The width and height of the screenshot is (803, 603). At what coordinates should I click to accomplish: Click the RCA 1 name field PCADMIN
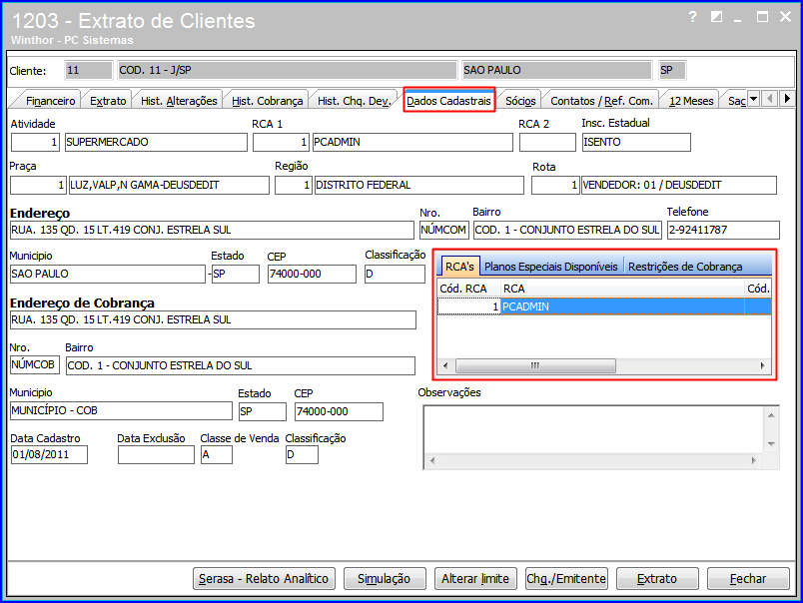pyautogui.click(x=412, y=142)
